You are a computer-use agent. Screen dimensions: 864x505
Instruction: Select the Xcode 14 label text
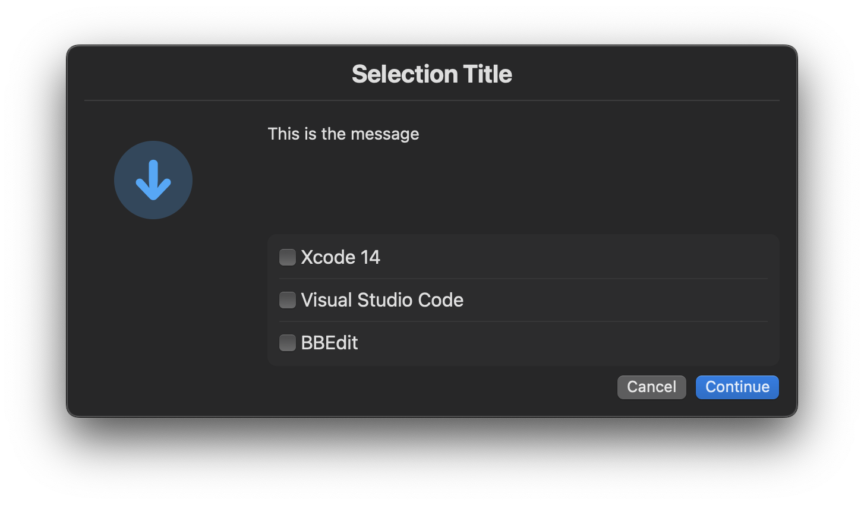pos(340,257)
